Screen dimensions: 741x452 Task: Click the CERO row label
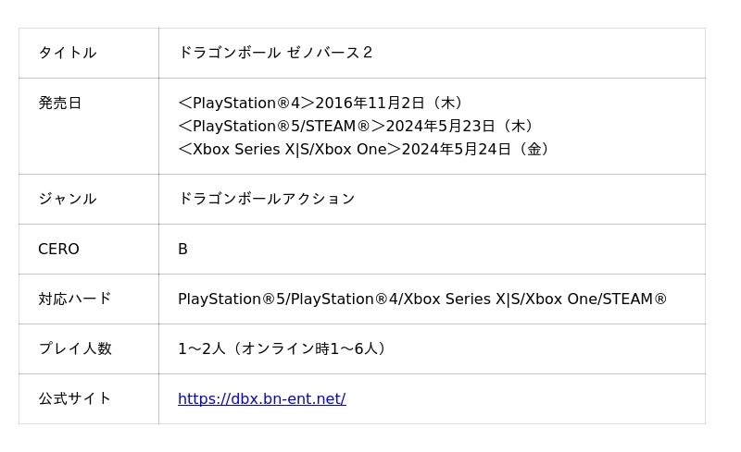click(x=58, y=250)
